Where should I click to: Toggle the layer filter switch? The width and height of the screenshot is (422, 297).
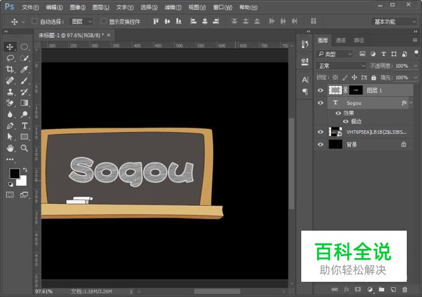click(417, 53)
